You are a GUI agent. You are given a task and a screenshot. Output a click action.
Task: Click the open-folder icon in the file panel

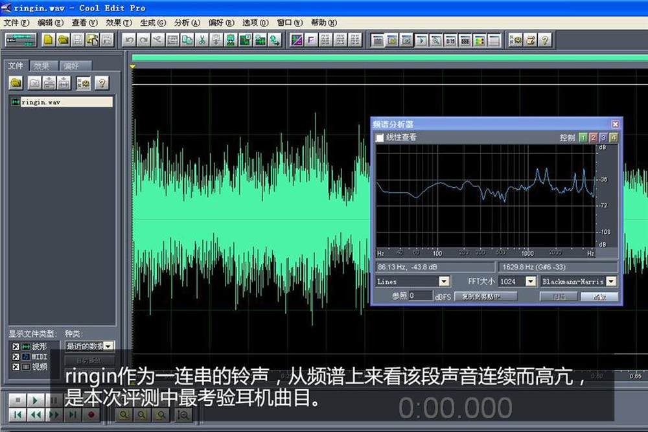coord(16,83)
